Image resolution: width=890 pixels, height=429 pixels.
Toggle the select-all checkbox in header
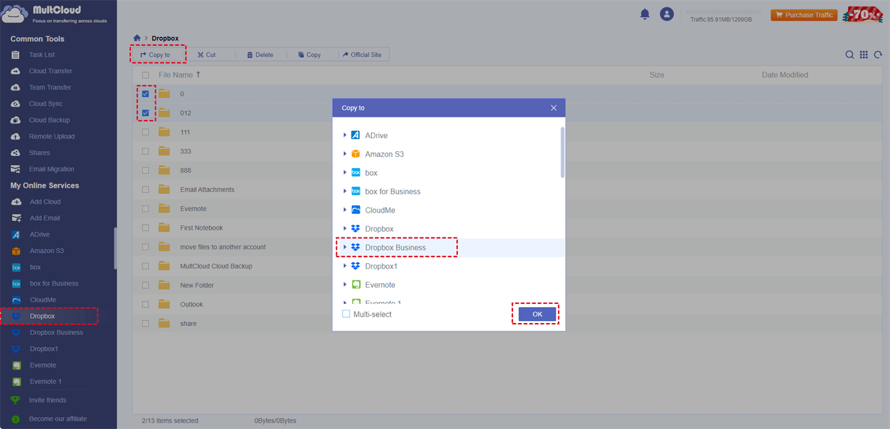click(x=146, y=75)
